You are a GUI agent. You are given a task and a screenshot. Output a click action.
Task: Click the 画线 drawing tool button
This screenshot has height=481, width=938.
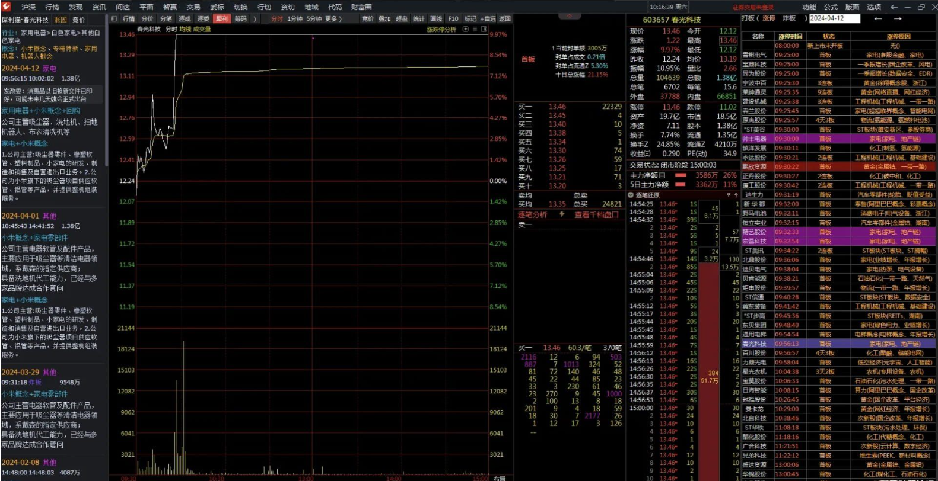436,19
